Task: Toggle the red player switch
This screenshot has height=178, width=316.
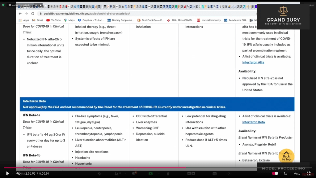Action: 275,174
